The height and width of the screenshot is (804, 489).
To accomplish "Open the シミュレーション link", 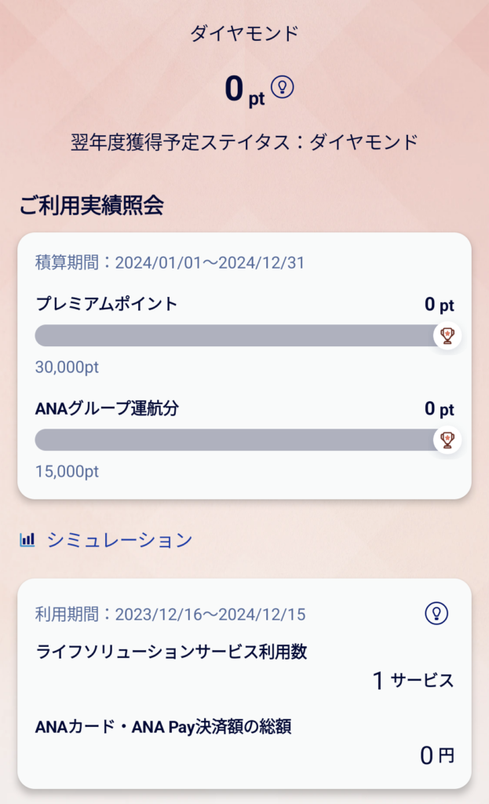I will coord(119,540).
